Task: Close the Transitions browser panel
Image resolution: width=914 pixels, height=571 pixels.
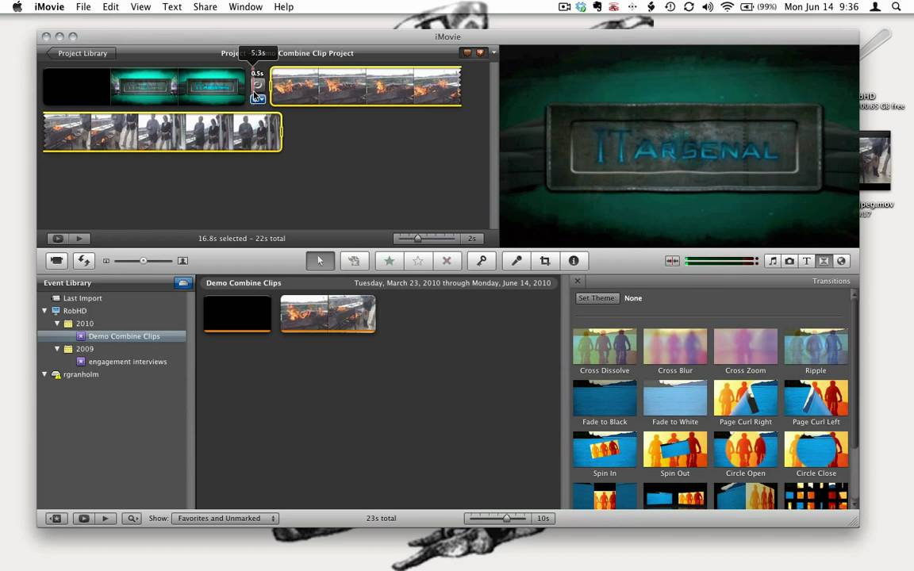Action: pyautogui.click(x=578, y=281)
